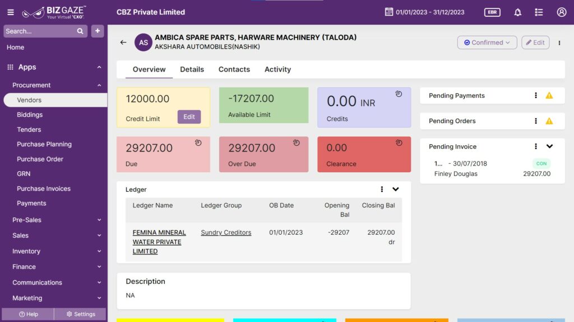This screenshot has width=574, height=322.
Task: Collapse the Ledger panel chevron
Action: pyautogui.click(x=396, y=189)
